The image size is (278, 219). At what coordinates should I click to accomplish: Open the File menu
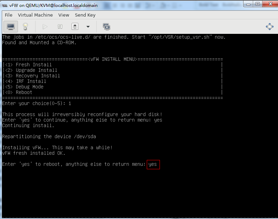point(9,15)
